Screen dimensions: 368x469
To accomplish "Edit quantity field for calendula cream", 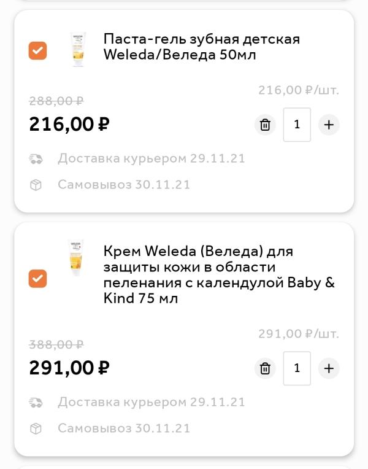I will [297, 368].
